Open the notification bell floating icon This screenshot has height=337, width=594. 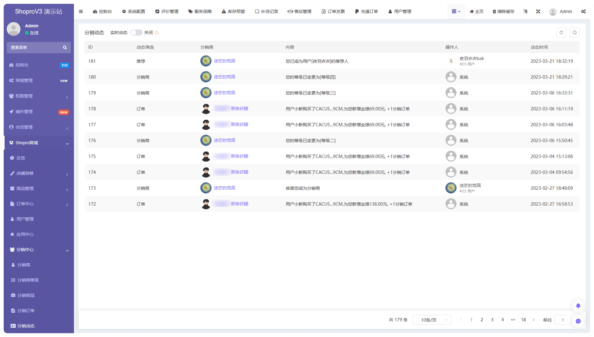[x=578, y=306]
